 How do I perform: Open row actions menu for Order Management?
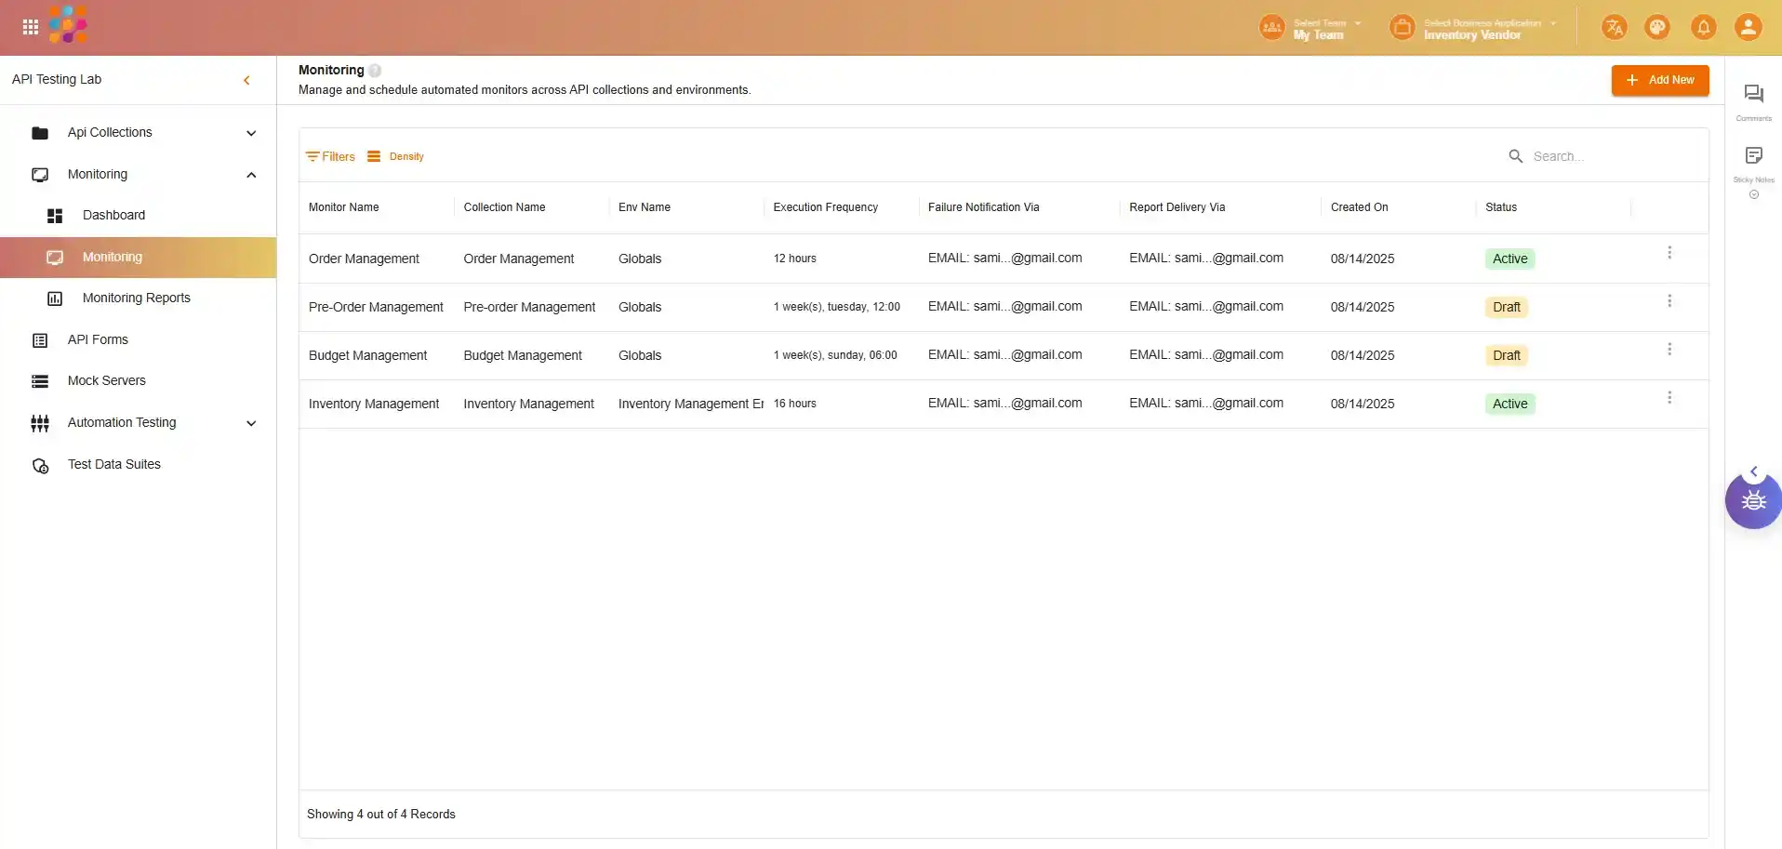tap(1669, 253)
